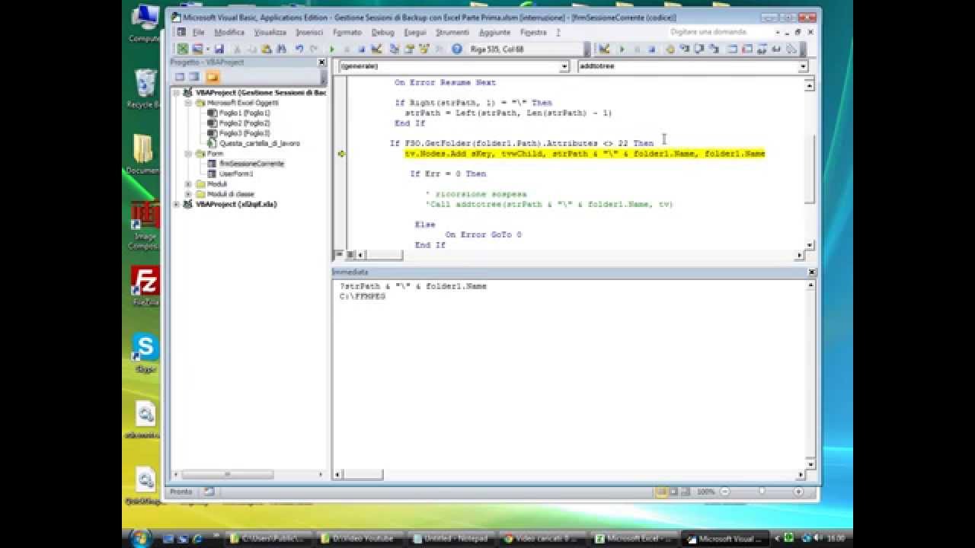Toggle Folders button in Project pane
The image size is (975, 548).
[212, 77]
